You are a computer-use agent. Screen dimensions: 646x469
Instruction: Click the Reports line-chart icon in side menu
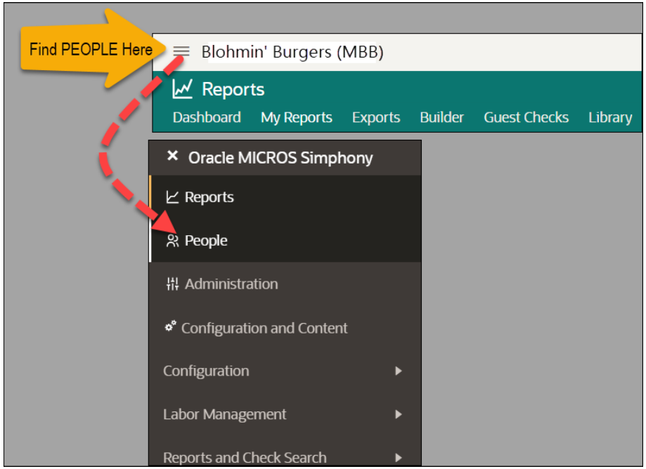(x=172, y=197)
